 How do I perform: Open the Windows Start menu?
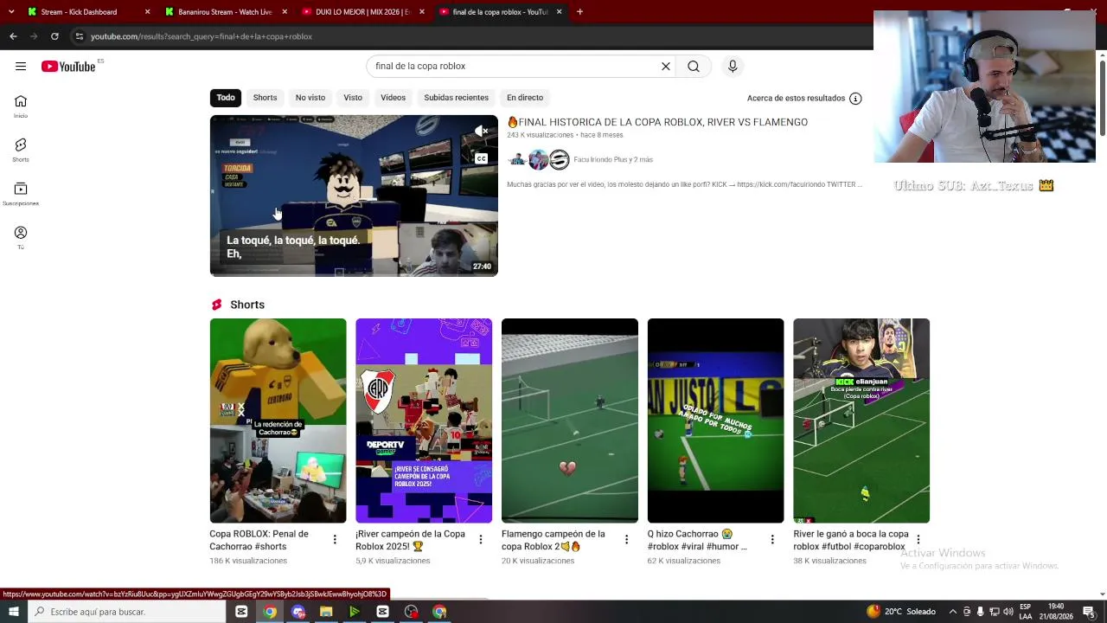(x=13, y=612)
